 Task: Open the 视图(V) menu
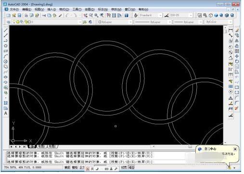[x=39, y=10]
